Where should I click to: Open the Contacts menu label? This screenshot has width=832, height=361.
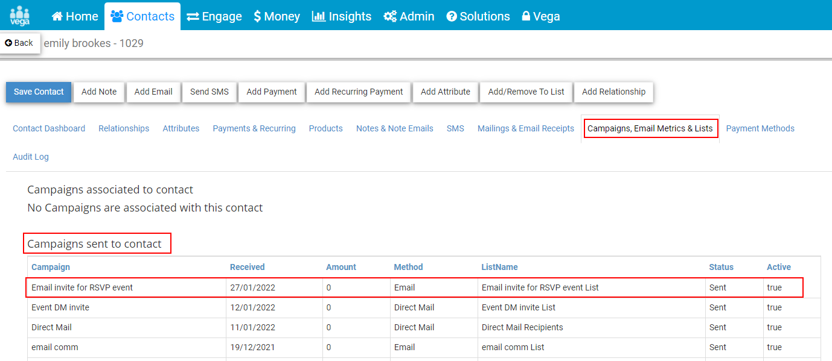coord(150,16)
